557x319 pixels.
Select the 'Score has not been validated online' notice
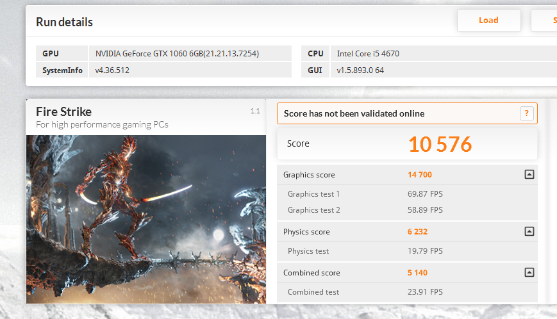(407, 113)
